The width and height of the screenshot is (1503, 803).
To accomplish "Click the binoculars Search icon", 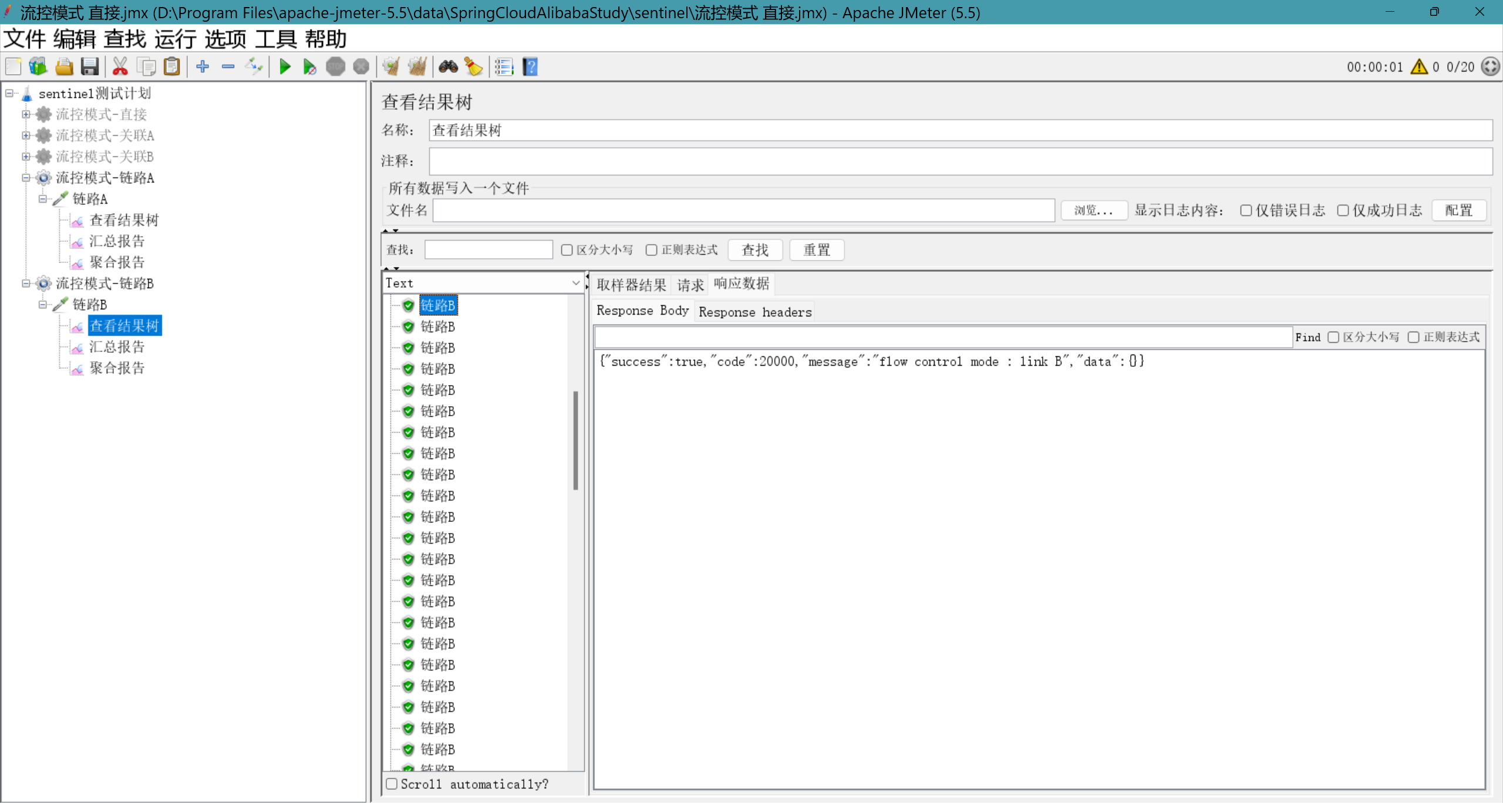I will [448, 67].
